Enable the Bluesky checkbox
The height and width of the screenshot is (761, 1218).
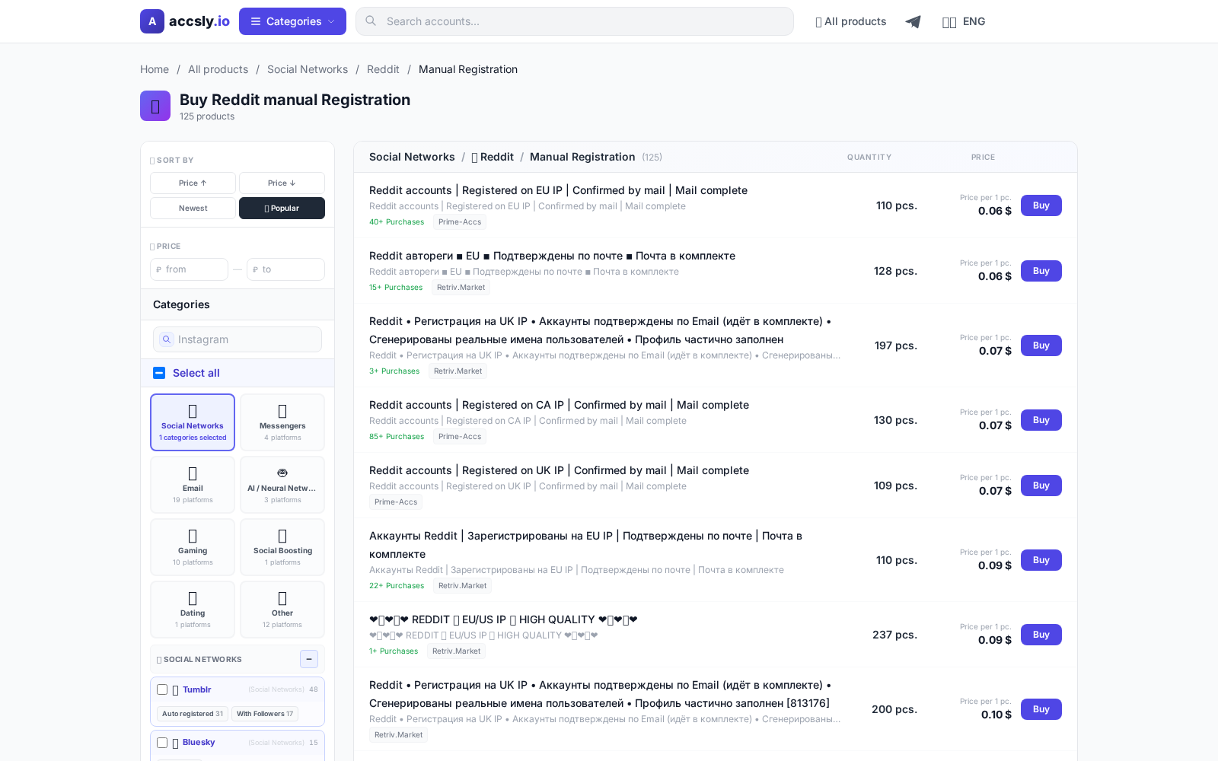[162, 743]
